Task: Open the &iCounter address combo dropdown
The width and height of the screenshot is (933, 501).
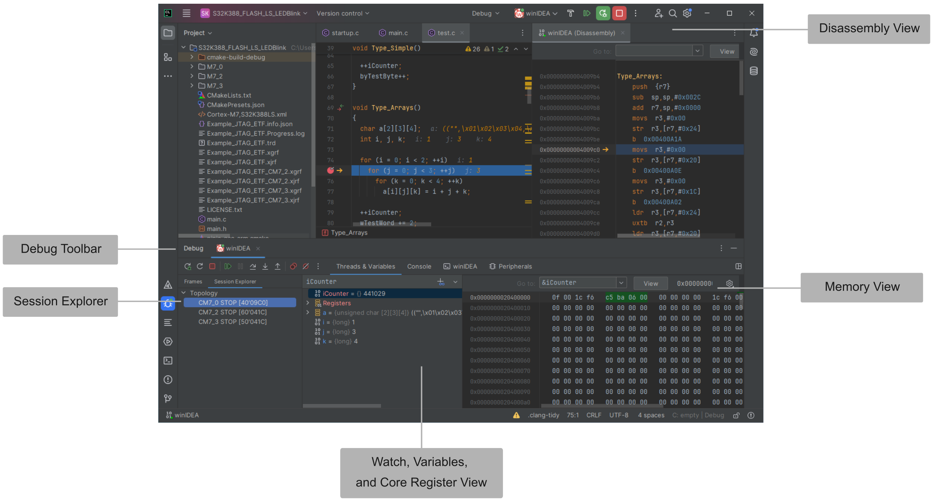Action: pyautogui.click(x=621, y=283)
